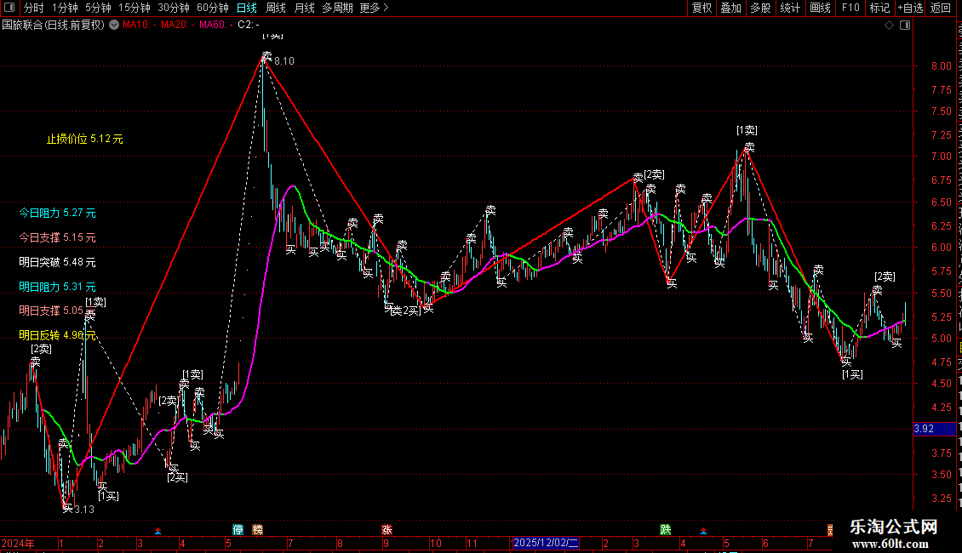962x553 pixels.
Task: Click the 榜 event icon on timeline
Action: point(258,530)
